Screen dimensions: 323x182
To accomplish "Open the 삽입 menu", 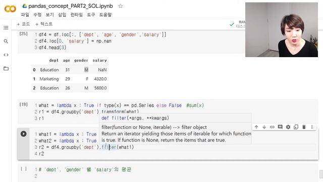I will [62, 15].
